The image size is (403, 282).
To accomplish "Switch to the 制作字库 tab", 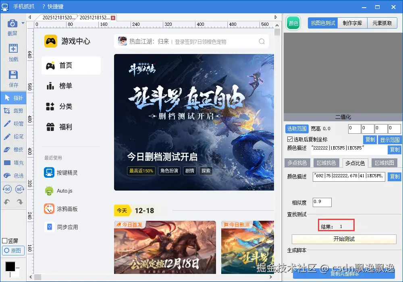I will (x=352, y=23).
